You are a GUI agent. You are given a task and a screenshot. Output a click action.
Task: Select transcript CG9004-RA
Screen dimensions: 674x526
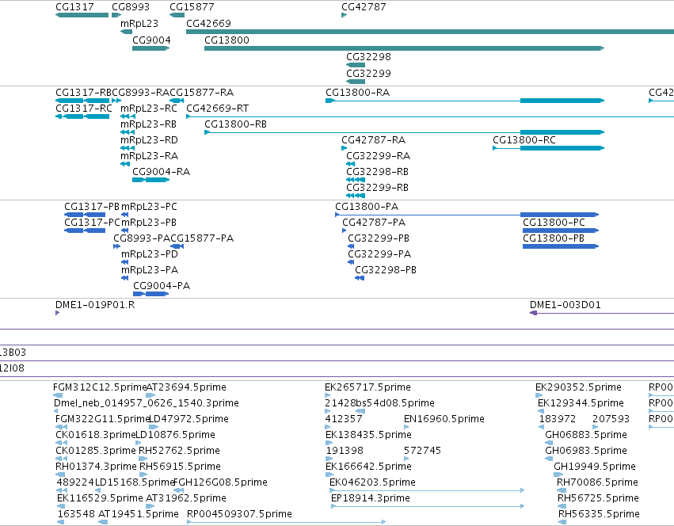[x=162, y=172]
